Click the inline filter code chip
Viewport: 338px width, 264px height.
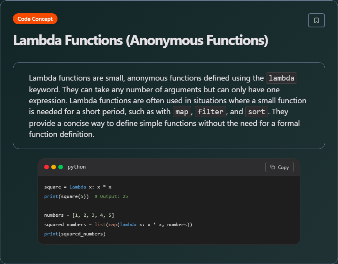click(210, 111)
